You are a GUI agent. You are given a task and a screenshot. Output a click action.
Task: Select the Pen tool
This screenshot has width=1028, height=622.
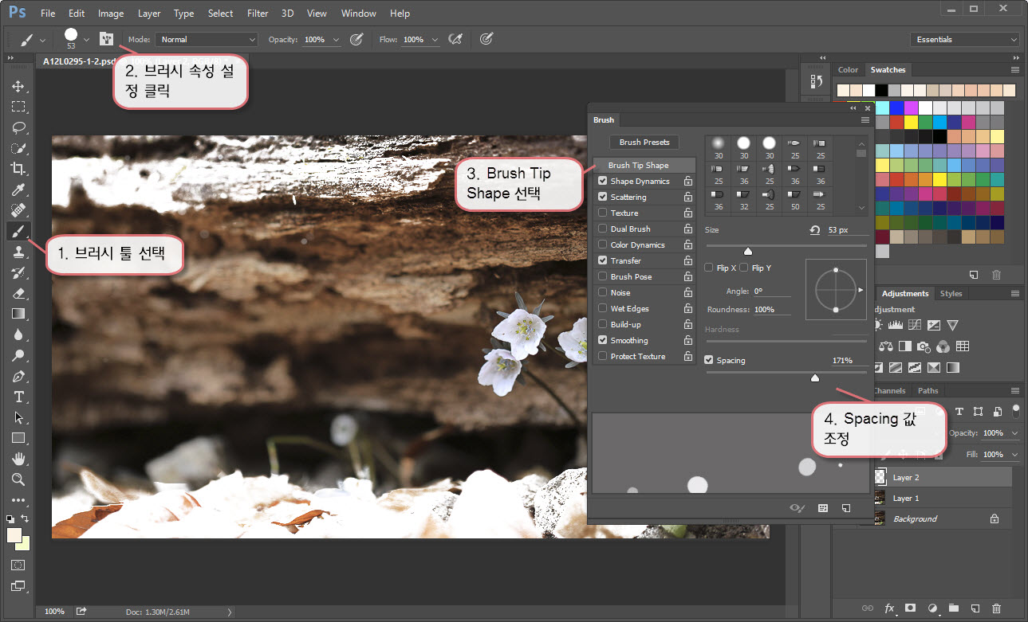click(18, 376)
